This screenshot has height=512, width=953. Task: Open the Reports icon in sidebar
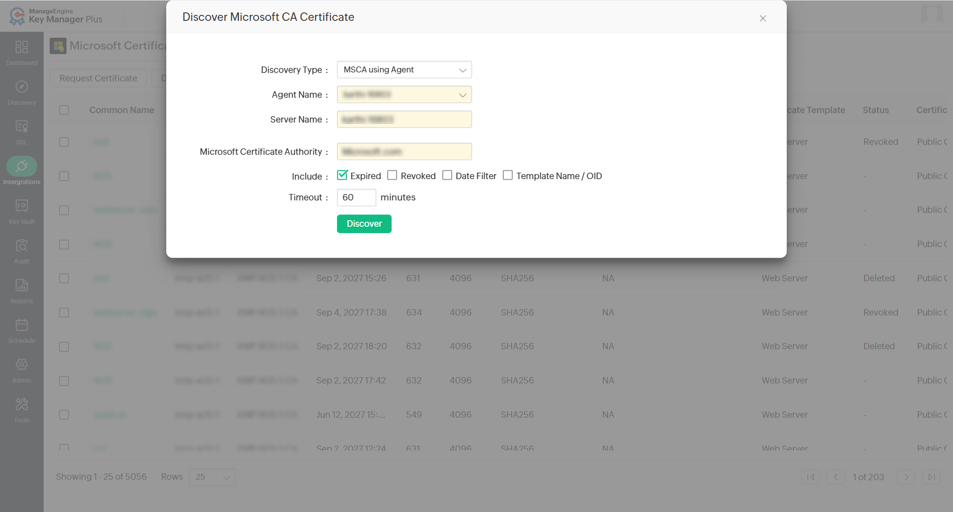click(22, 285)
